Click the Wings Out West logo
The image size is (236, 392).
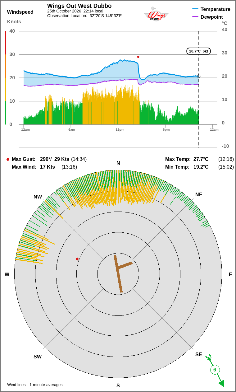click(x=156, y=14)
